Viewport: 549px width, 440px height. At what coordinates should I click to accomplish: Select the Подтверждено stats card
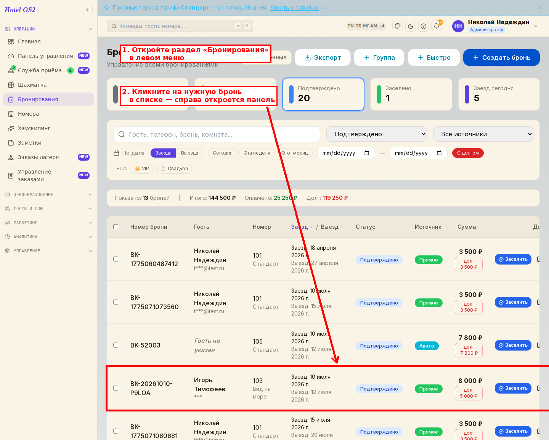point(323,94)
